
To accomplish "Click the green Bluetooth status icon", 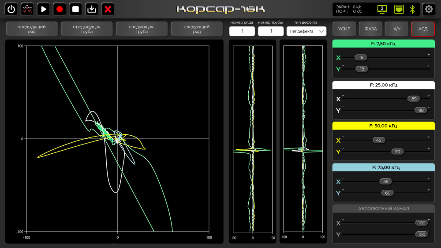I will (413, 9).
